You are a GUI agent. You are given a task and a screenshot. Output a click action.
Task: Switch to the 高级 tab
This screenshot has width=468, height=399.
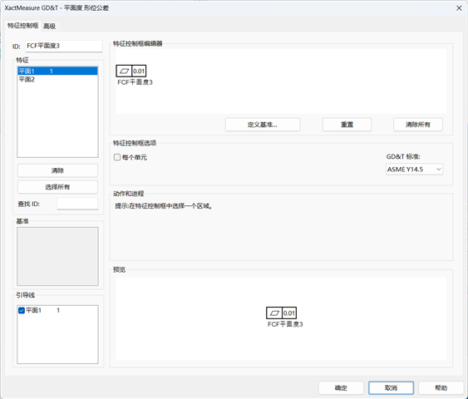coord(50,27)
